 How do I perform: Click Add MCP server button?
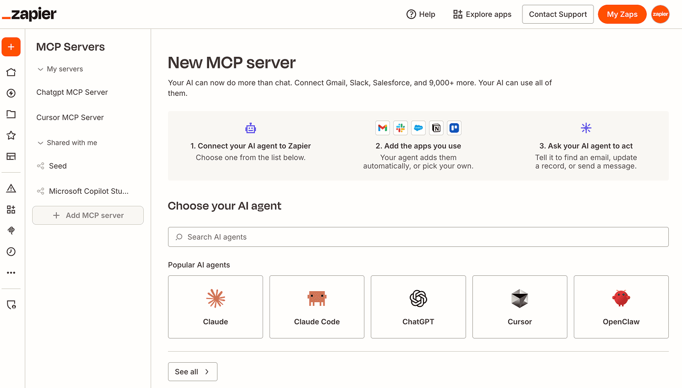coord(88,215)
